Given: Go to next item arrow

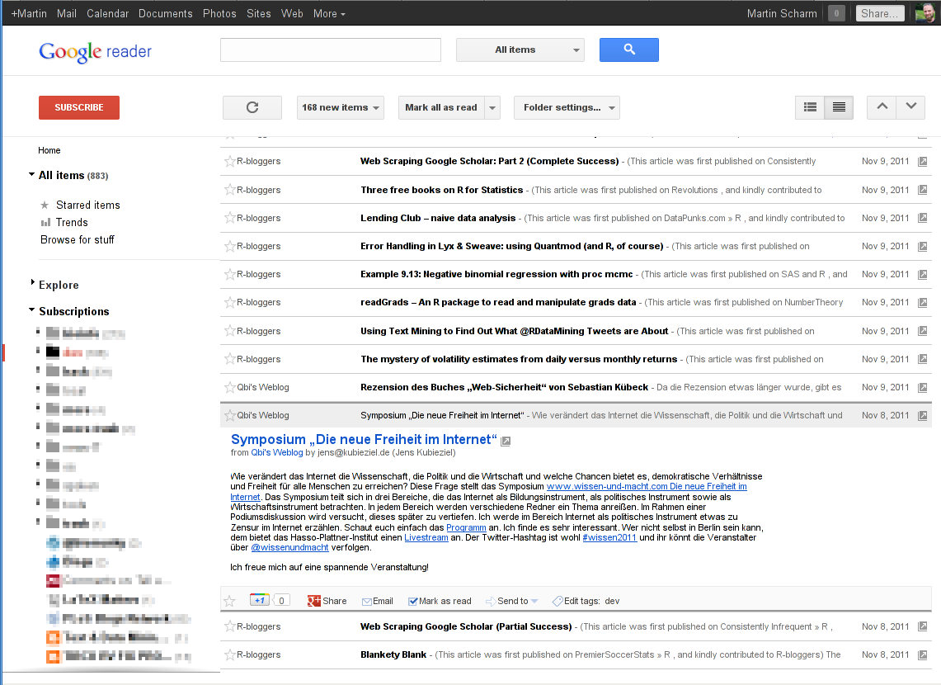Looking at the screenshot, I should 910,107.
